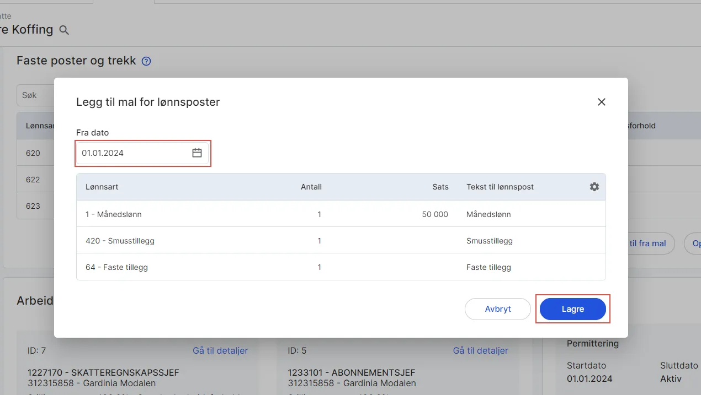Click the Faste tillegg text cell
Viewport: 701px width, 395px height.
488,267
